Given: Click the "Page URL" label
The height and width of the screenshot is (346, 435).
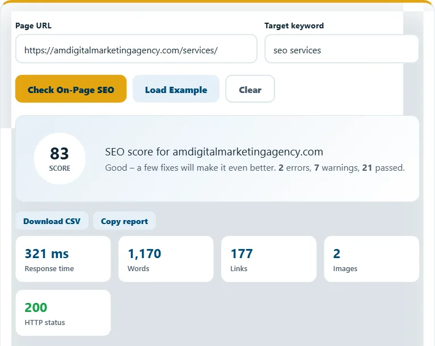Looking at the screenshot, I should (33, 26).
